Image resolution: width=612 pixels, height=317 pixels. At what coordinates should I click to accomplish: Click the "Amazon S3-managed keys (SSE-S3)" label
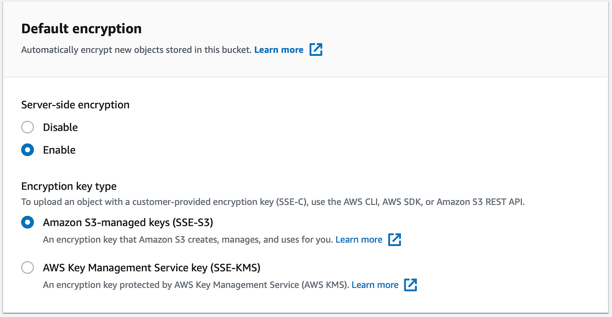coord(128,222)
